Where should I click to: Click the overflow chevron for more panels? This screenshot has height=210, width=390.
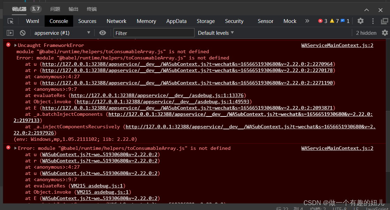point(307,21)
